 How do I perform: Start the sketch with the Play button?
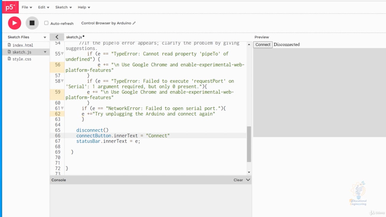click(x=14, y=23)
